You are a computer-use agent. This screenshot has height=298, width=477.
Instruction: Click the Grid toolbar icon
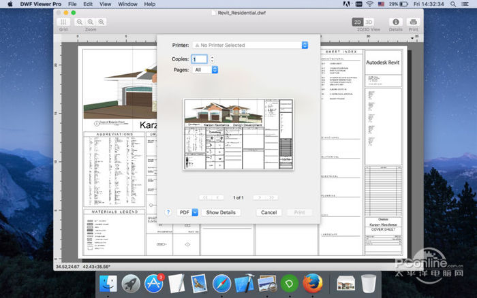coord(63,22)
